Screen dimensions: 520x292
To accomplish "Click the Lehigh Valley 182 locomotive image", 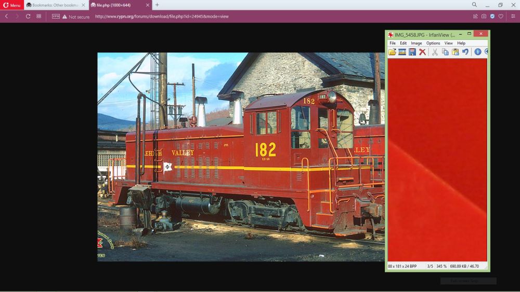I will 241,157.
